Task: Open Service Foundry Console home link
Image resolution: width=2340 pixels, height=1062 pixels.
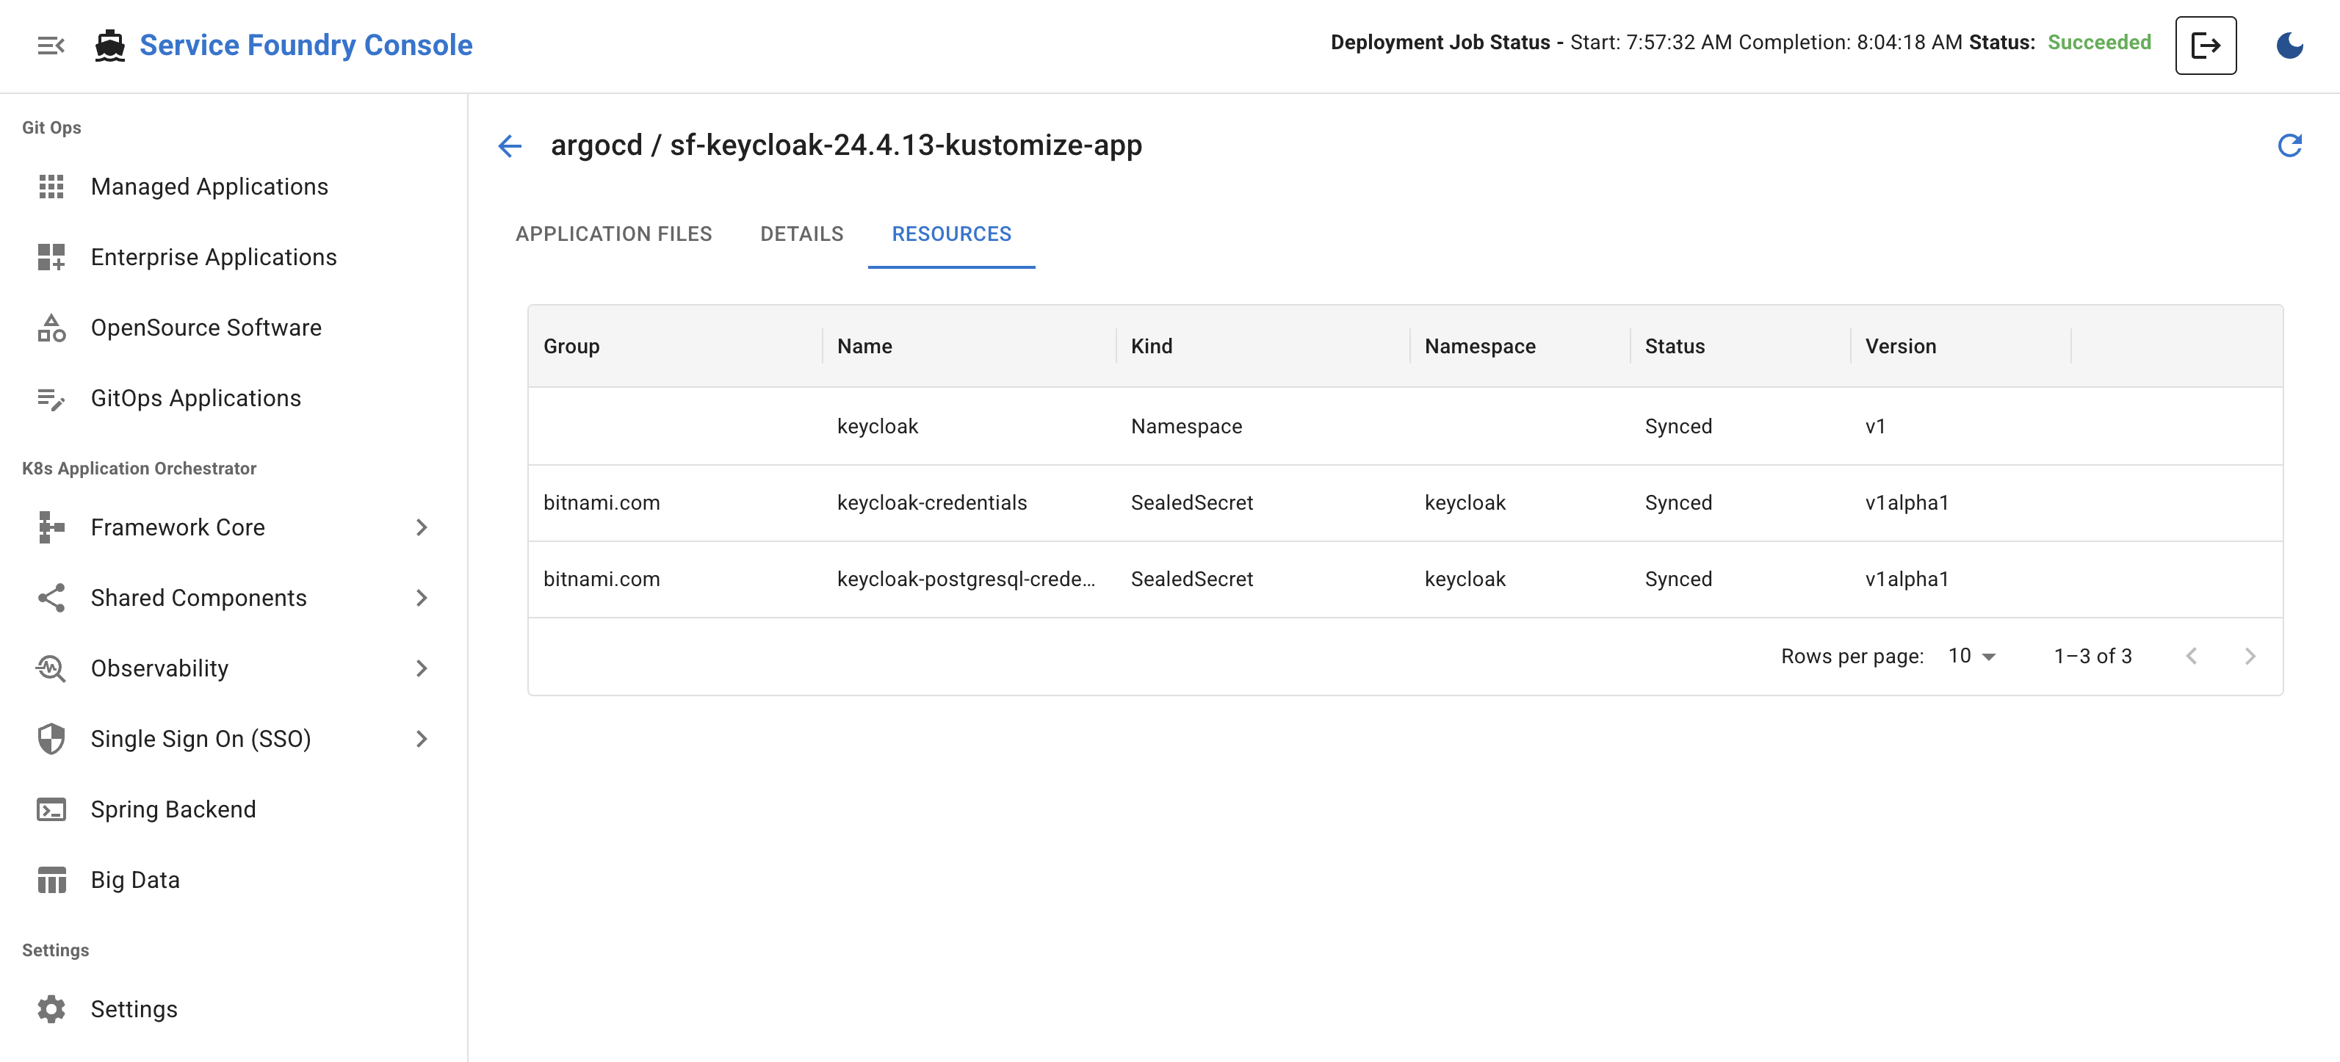Action: point(306,46)
